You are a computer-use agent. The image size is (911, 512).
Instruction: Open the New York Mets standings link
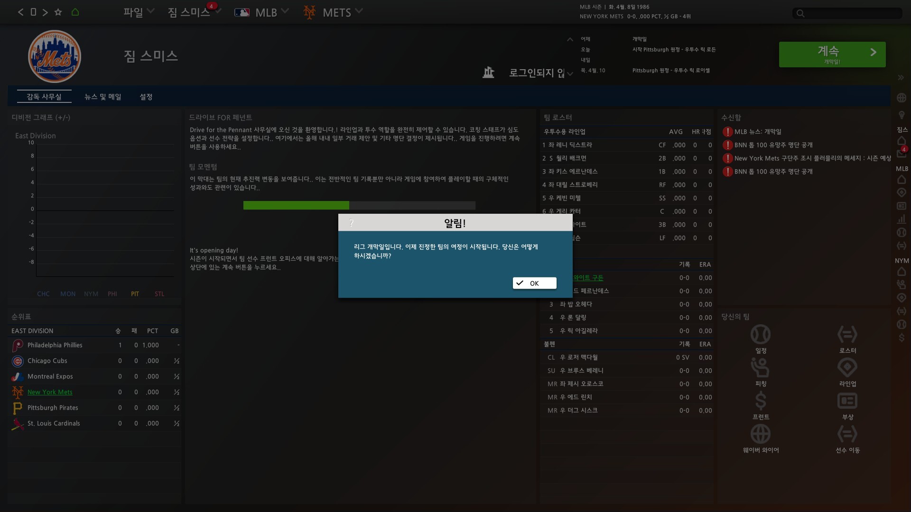(50, 392)
